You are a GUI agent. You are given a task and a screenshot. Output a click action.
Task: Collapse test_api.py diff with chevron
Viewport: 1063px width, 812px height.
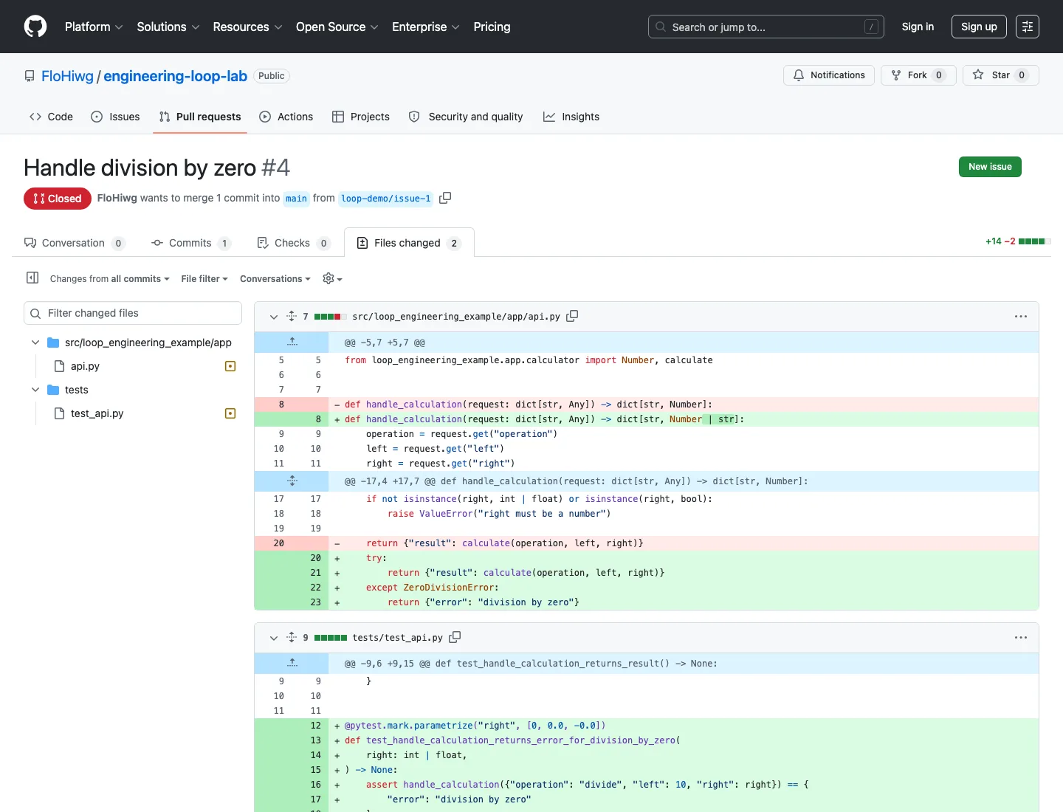tap(273, 638)
